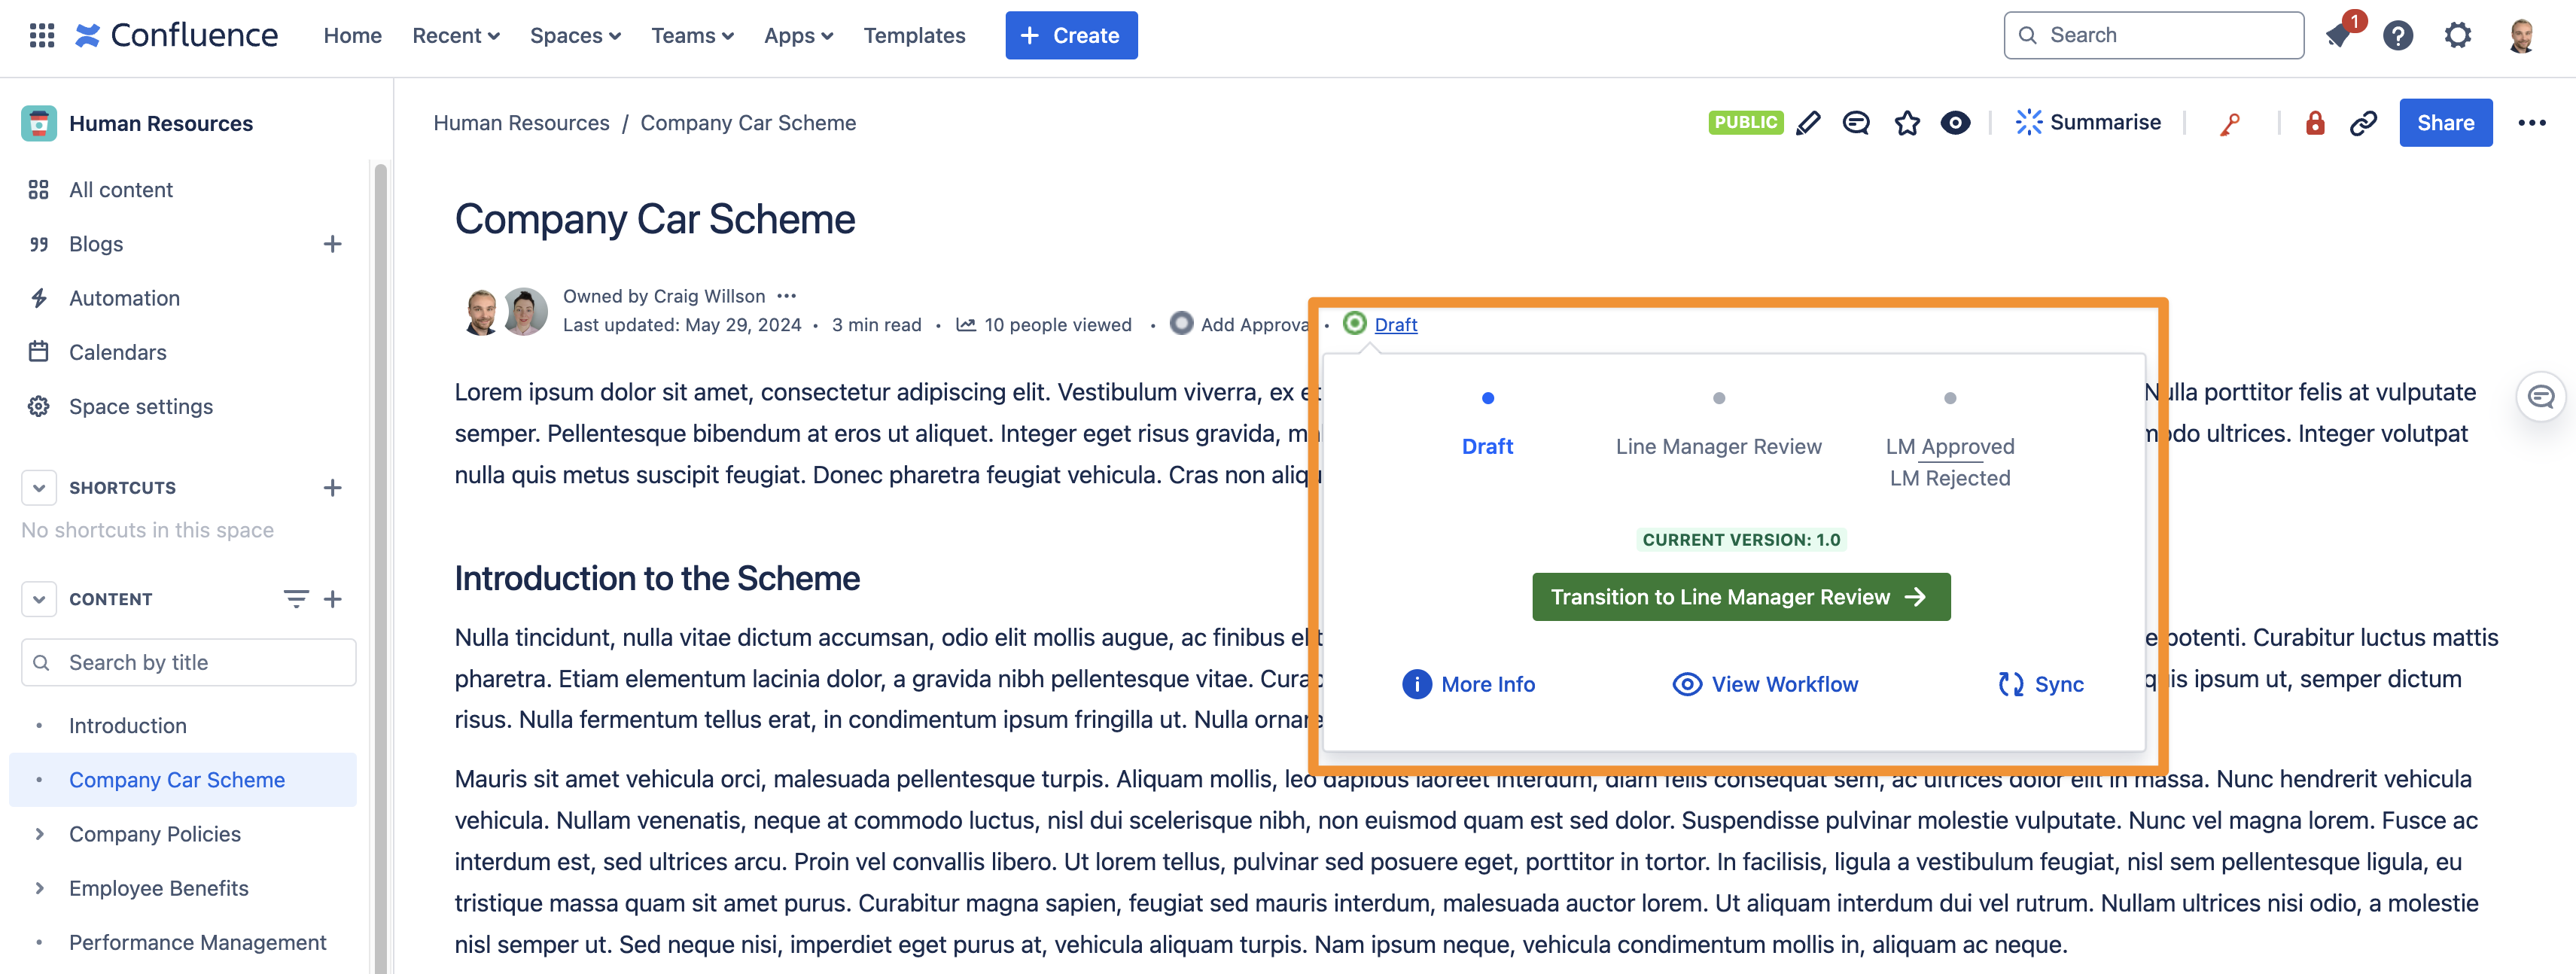Open the Home nav item
Viewport: 2576px width, 974px height.
[x=352, y=36]
